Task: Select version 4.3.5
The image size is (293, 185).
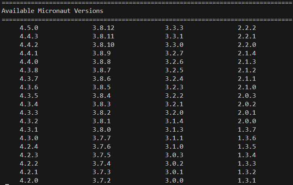Action: pyautogui.click(x=29, y=96)
